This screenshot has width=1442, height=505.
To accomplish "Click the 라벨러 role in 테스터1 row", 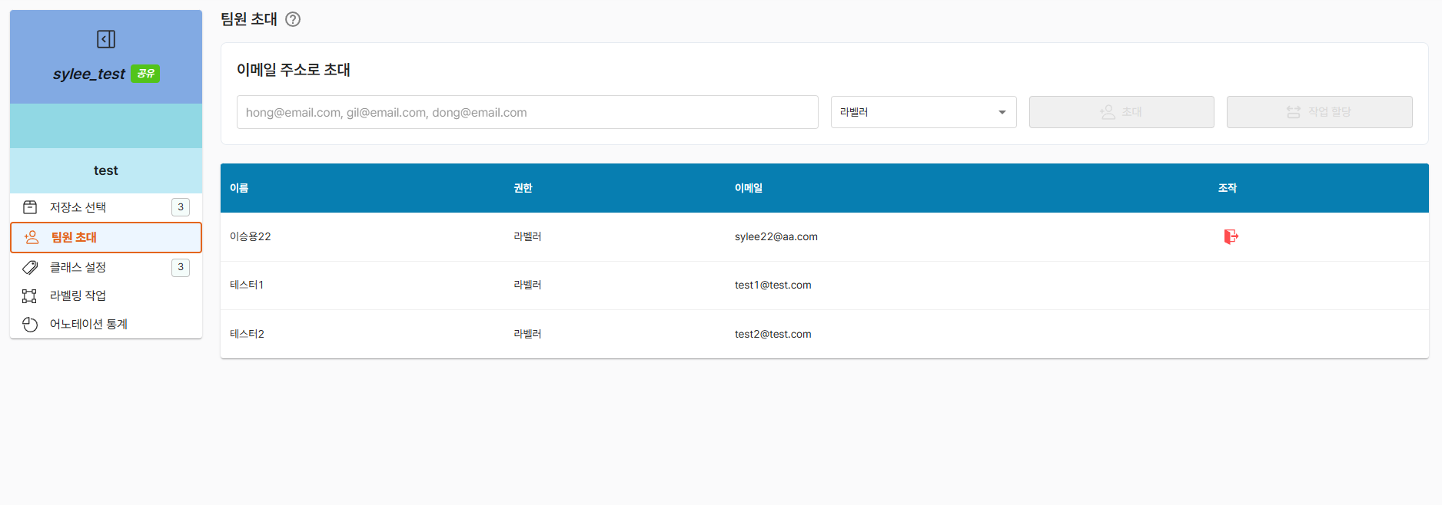I will (x=527, y=285).
